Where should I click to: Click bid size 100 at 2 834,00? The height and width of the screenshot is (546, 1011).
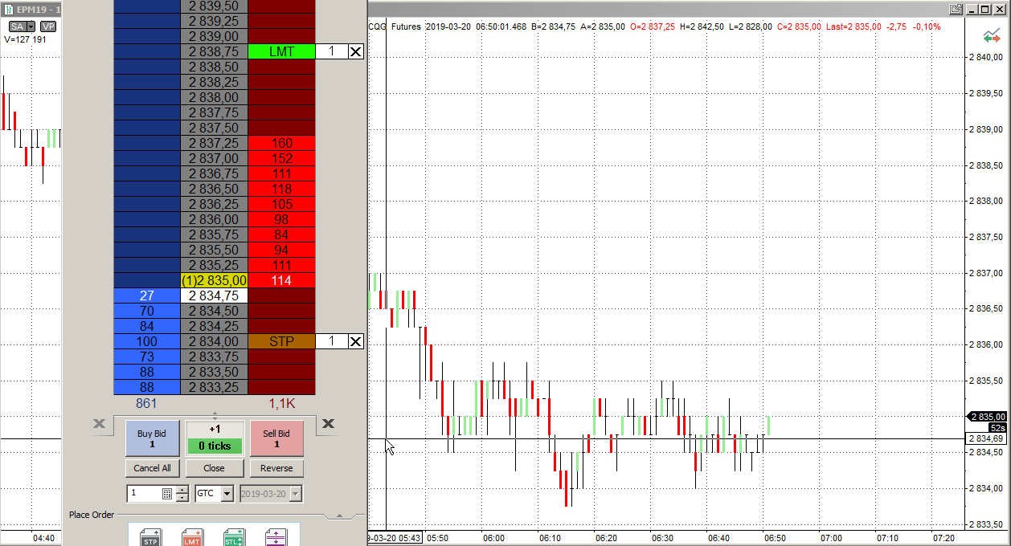(146, 341)
